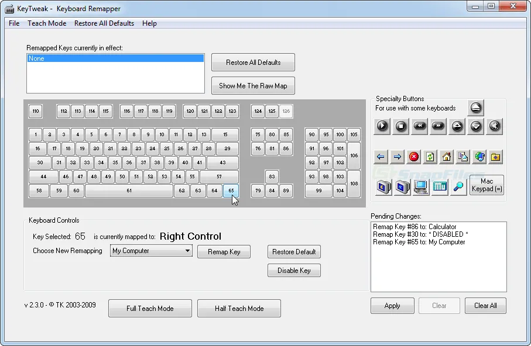
Task: Click the Restore All Defaults button
Action: (x=253, y=62)
